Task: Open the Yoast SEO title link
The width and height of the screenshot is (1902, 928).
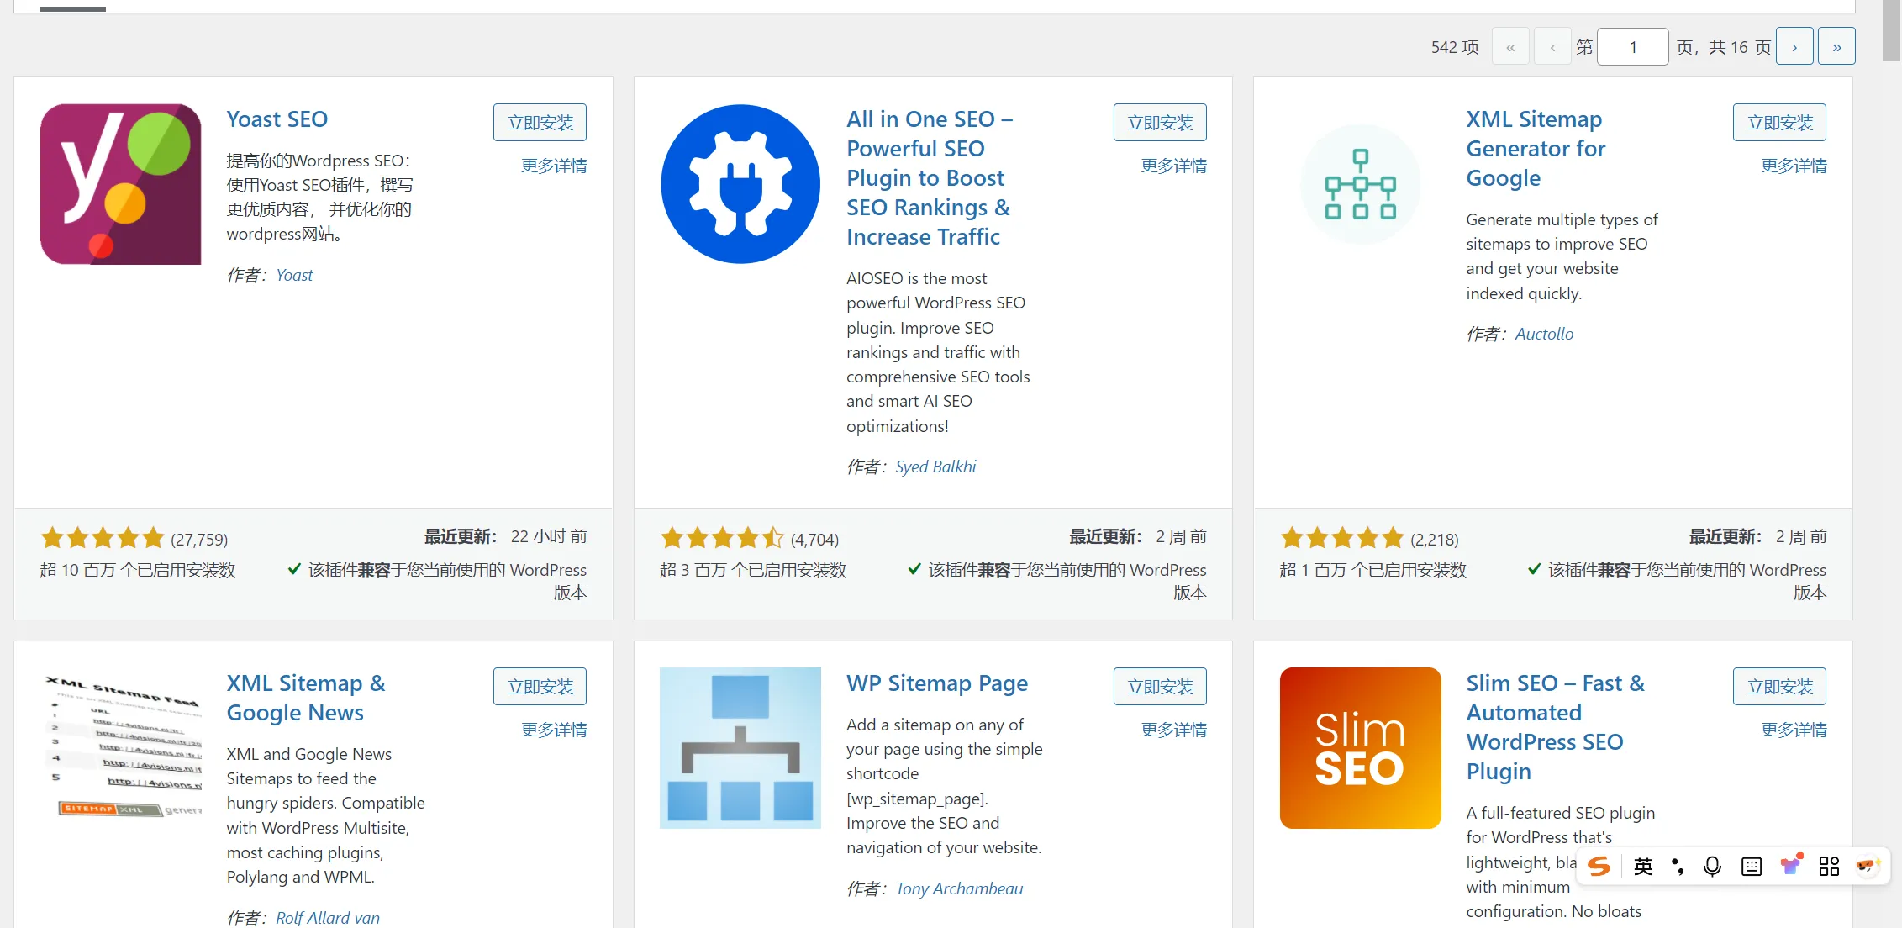Action: [x=277, y=119]
